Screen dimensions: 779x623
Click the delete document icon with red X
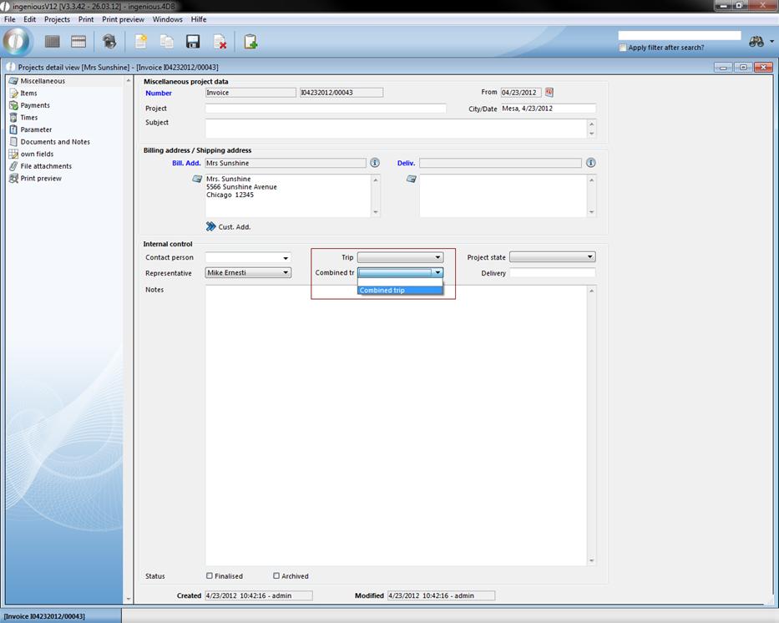coord(220,42)
